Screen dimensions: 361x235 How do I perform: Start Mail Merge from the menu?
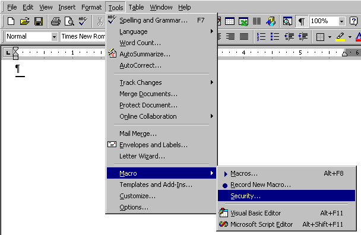pyautogui.click(x=161, y=134)
